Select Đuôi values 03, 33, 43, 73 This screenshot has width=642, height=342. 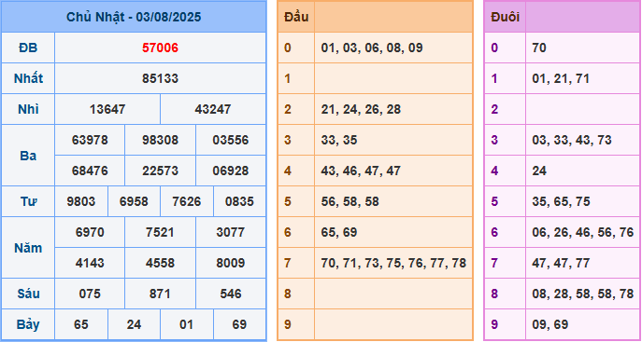pos(572,140)
